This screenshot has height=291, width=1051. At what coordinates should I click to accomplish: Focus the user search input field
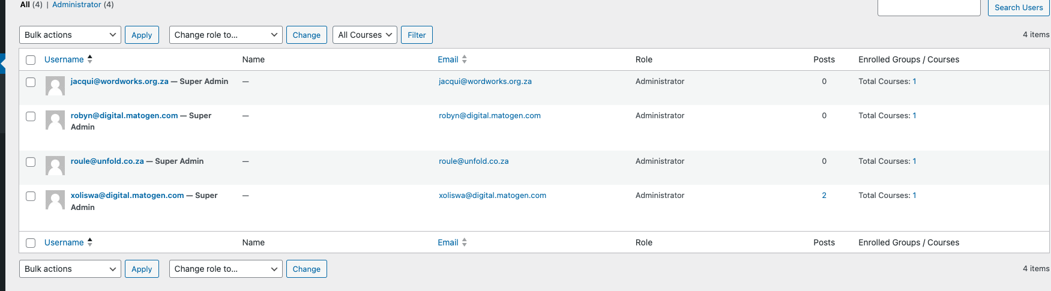tap(929, 7)
